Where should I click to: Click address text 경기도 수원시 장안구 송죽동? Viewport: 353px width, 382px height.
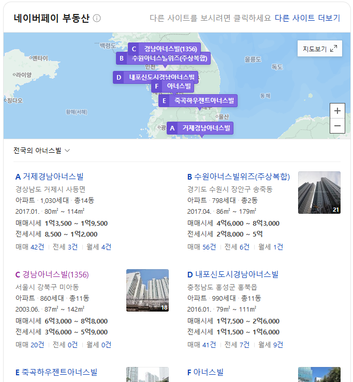click(x=230, y=189)
